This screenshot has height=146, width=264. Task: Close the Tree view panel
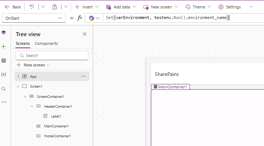pyautogui.click(x=85, y=34)
